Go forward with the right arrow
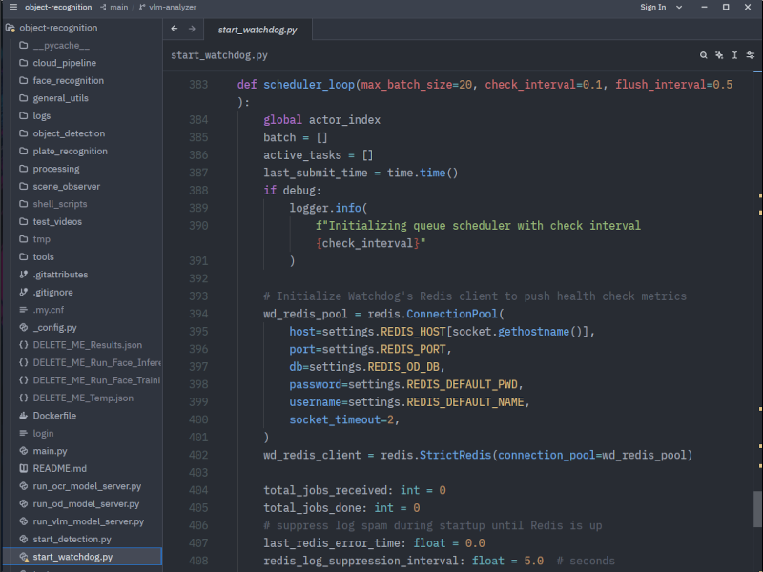 tap(192, 29)
